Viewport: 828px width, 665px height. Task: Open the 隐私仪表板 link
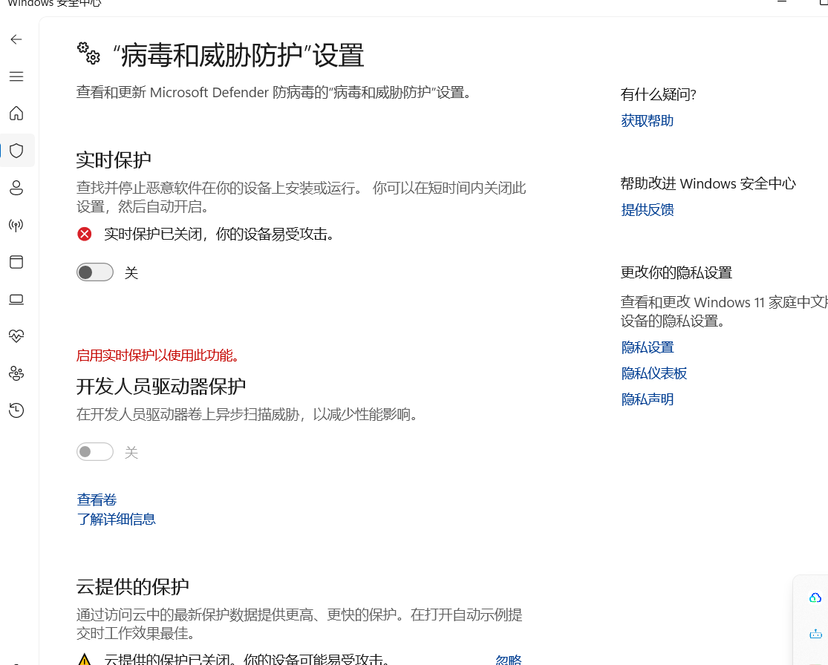(654, 373)
